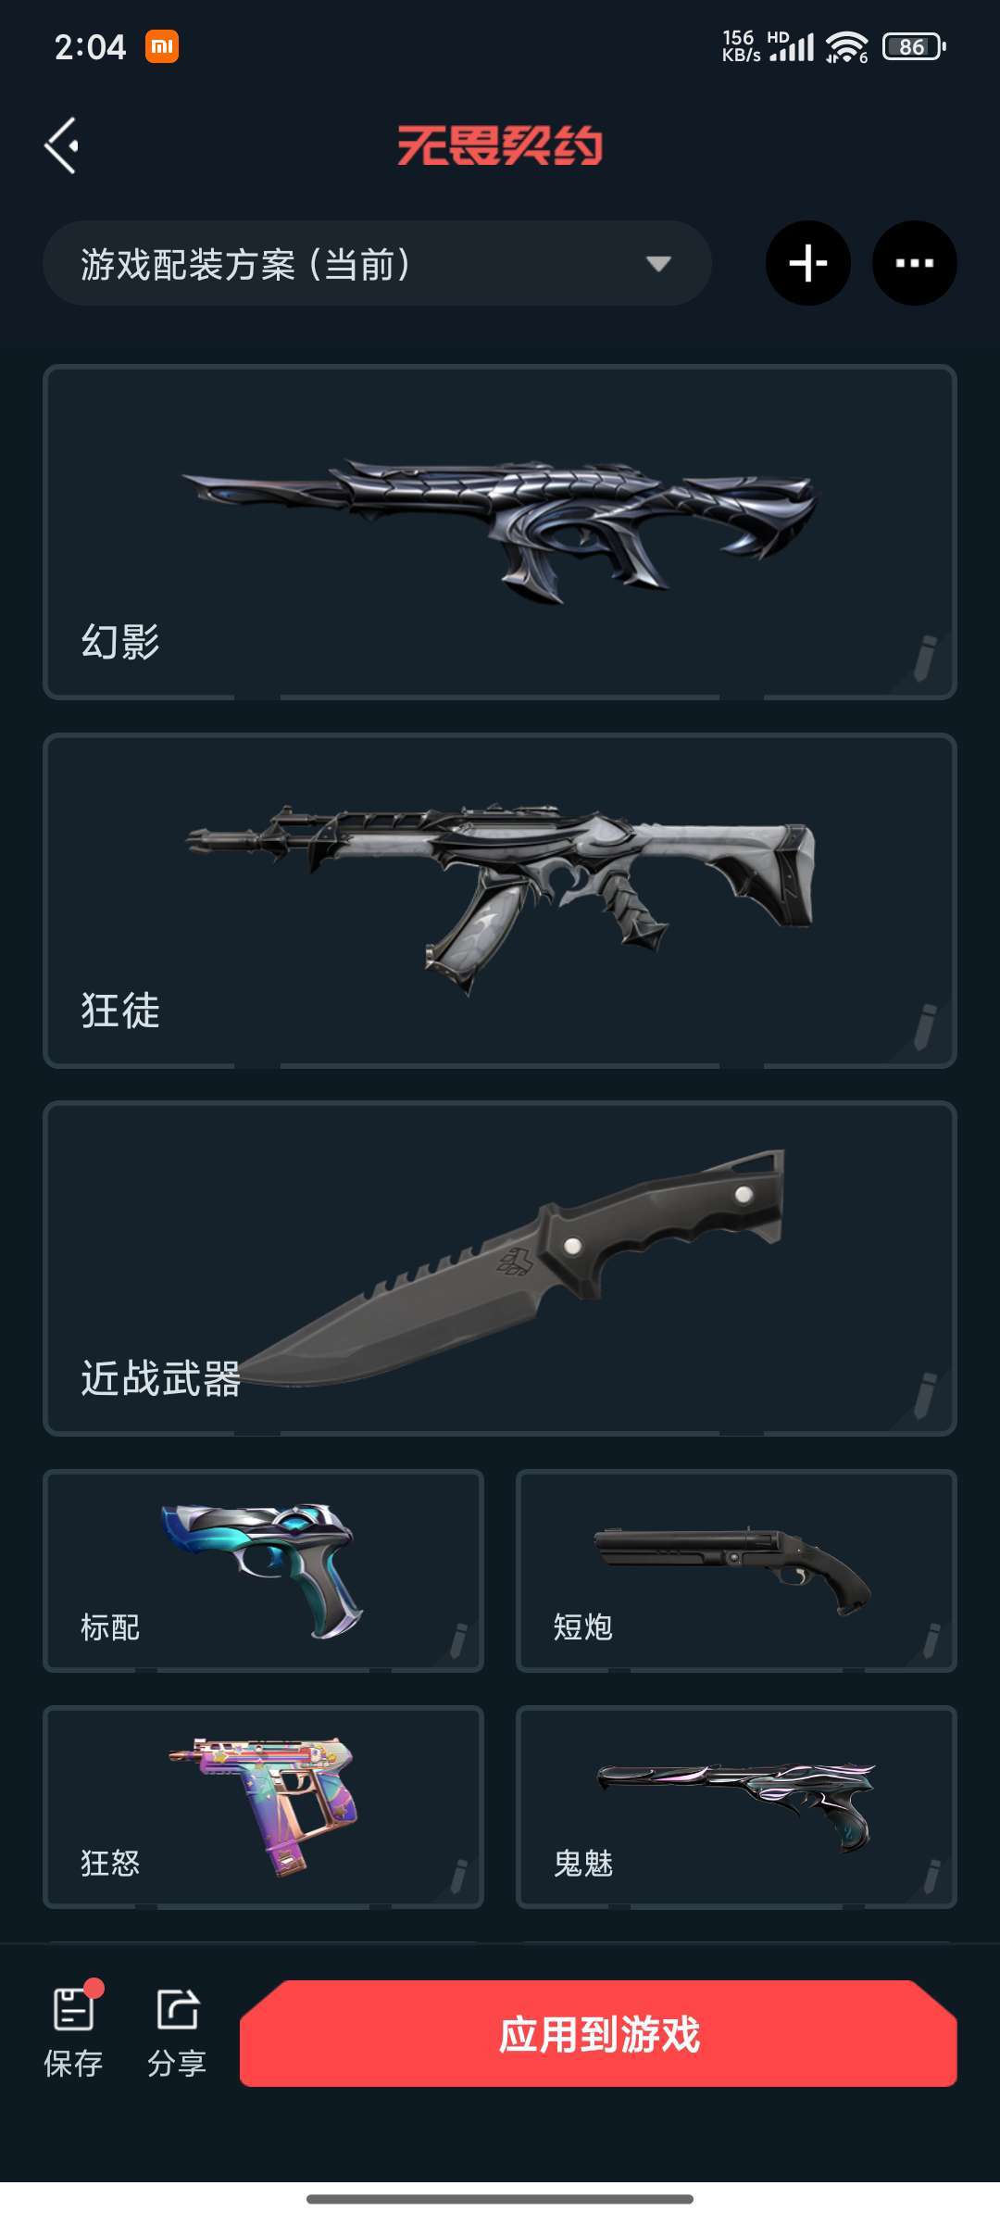The image size is (1000, 2223).
Task: Tap the battery indicator in status bar
Action: (914, 46)
